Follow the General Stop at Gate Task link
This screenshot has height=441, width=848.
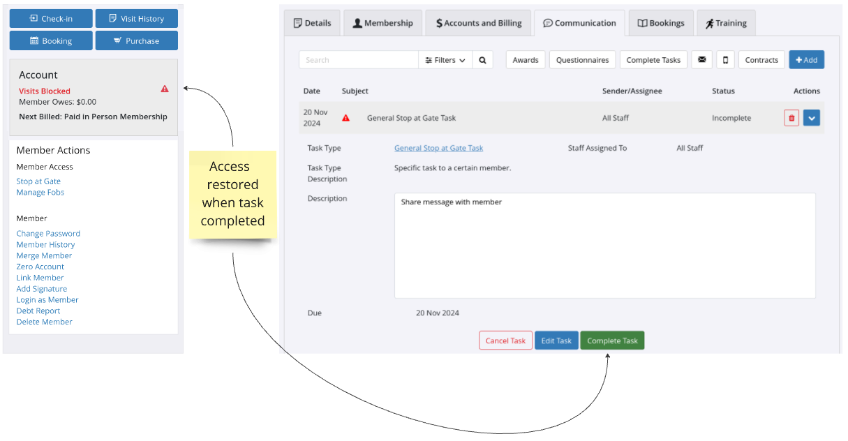point(438,148)
